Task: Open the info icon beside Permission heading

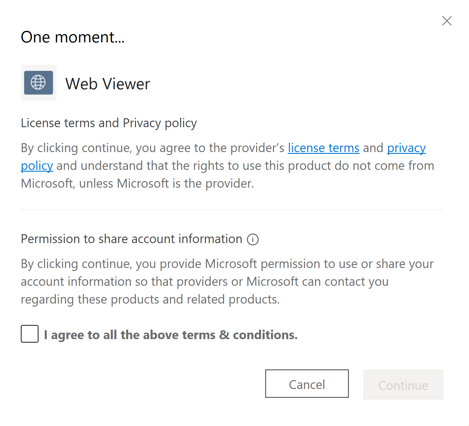Action: click(253, 239)
